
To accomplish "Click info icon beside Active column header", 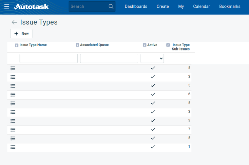I will pos(144,45).
